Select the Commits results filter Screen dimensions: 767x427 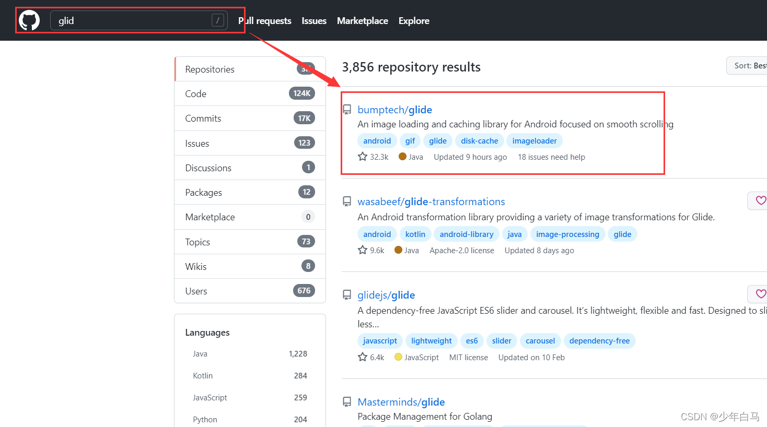click(x=250, y=118)
